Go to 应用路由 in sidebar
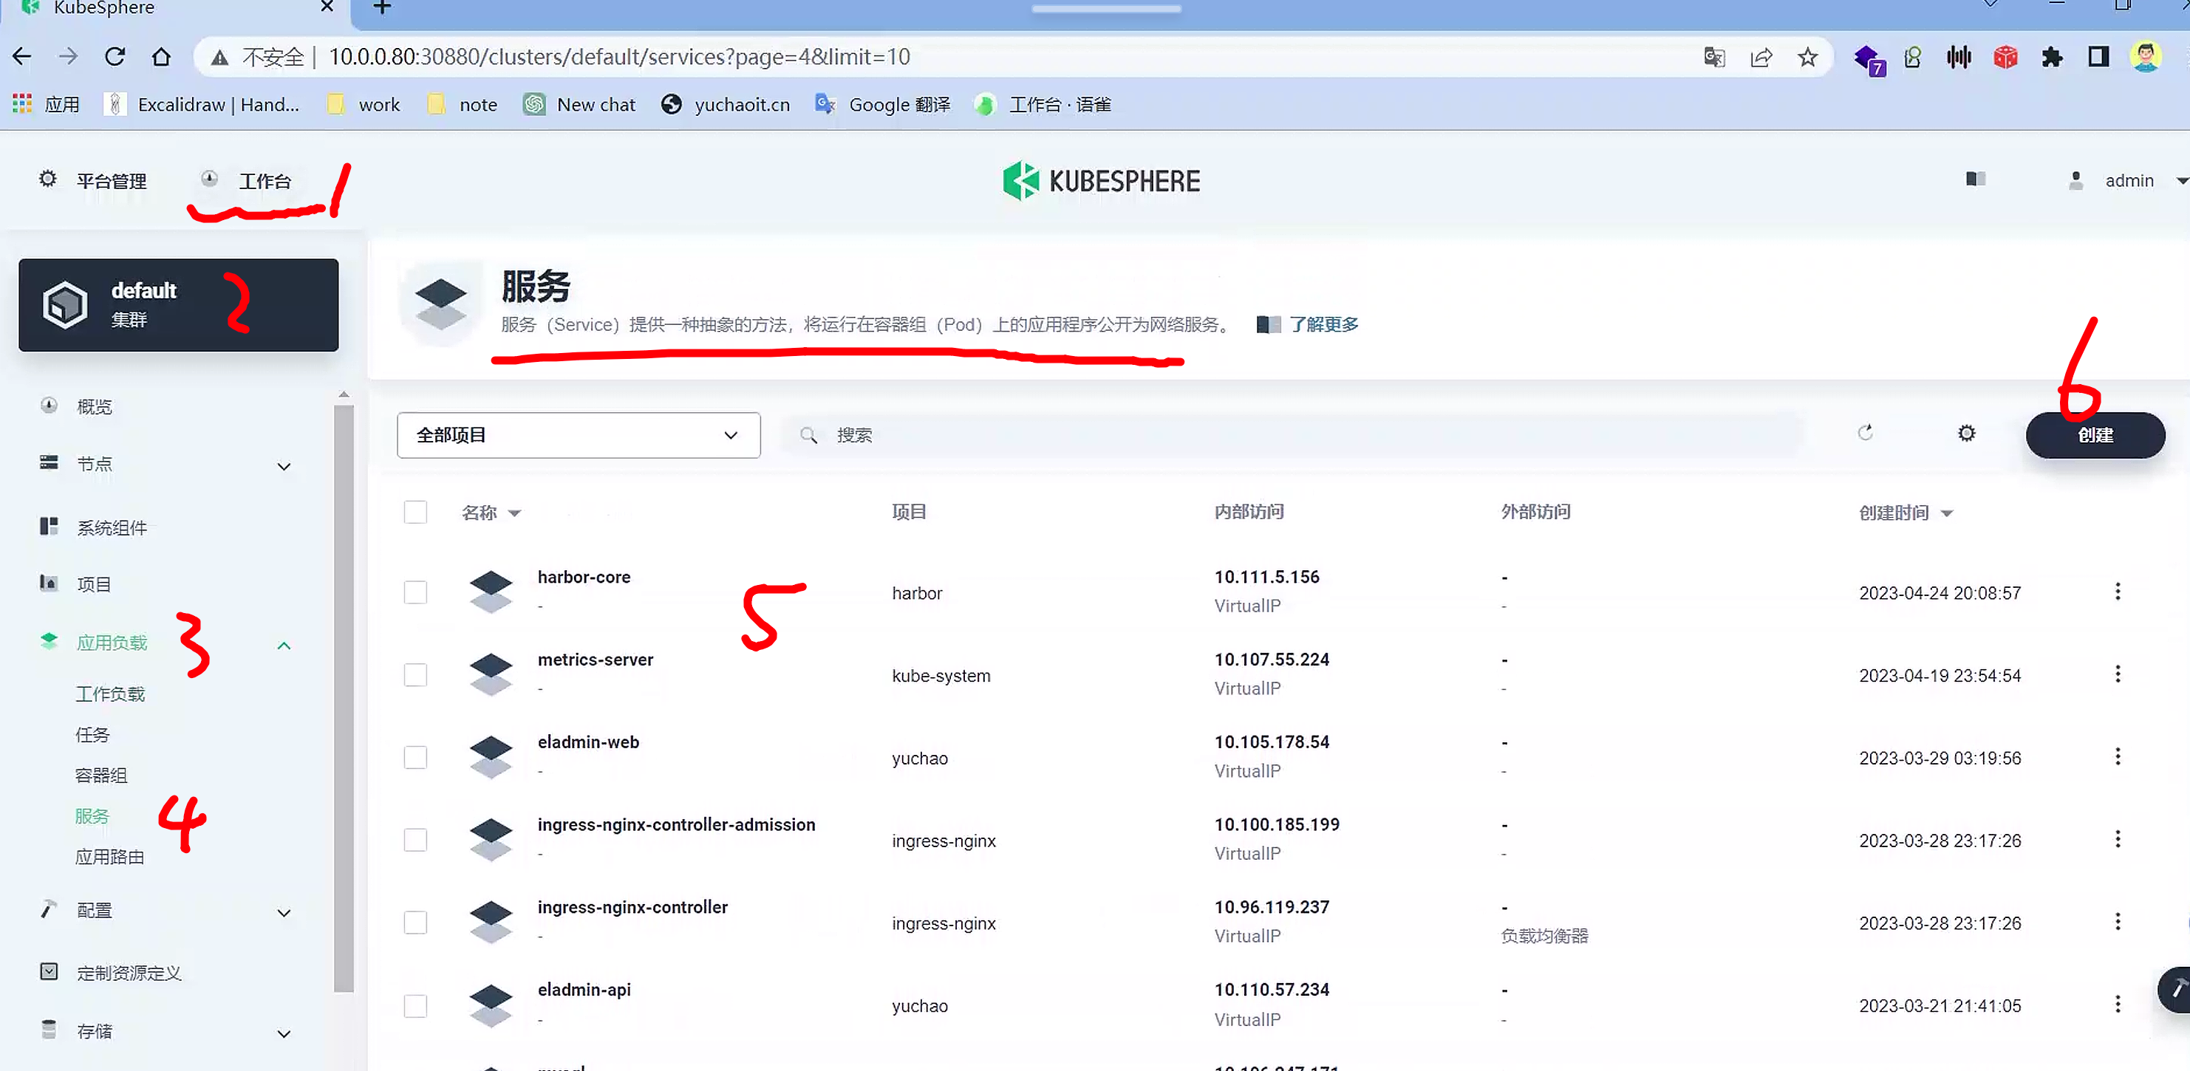This screenshot has width=2190, height=1071. [x=109, y=857]
